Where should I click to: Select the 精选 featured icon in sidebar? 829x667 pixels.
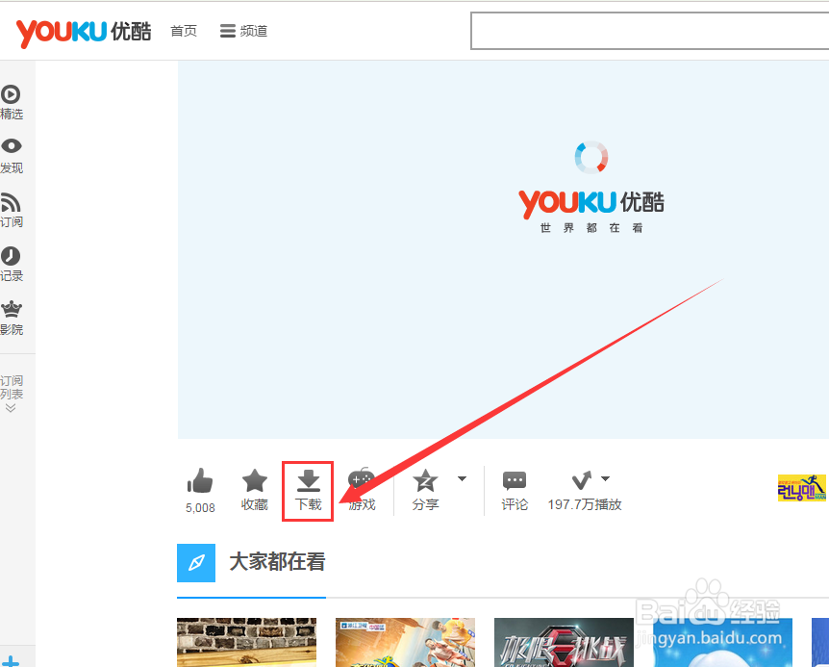click(x=11, y=94)
